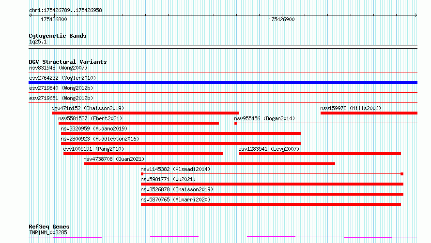Screen dimensions: 431x243
Task: Click the nsv1145382 left end block
Action: point(142,174)
